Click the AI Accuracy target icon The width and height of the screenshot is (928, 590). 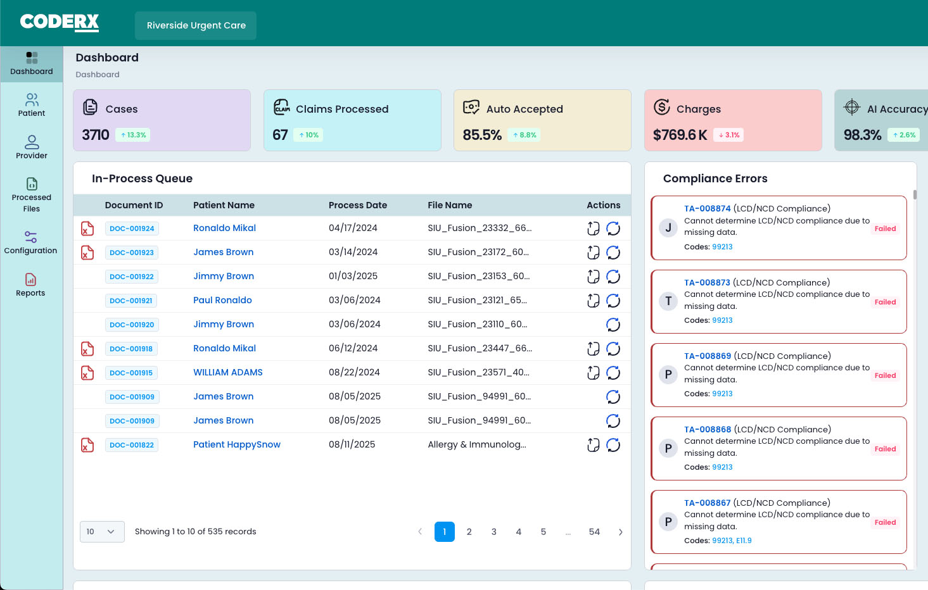pyautogui.click(x=852, y=108)
